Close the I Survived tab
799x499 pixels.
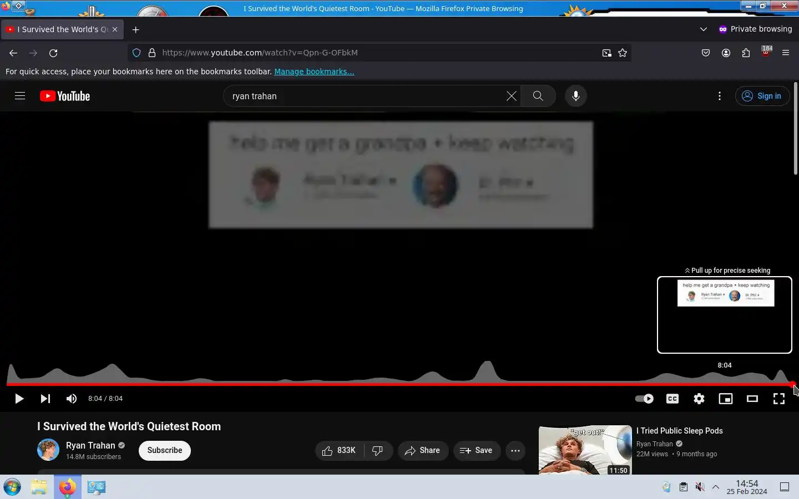point(115,29)
